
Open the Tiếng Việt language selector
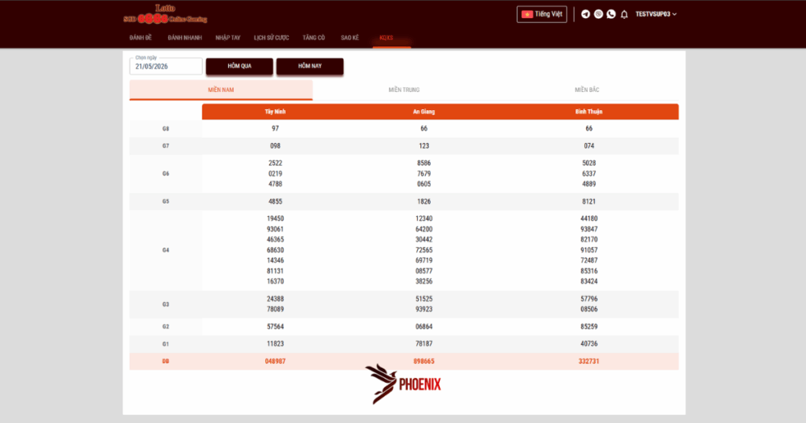click(x=542, y=14)
